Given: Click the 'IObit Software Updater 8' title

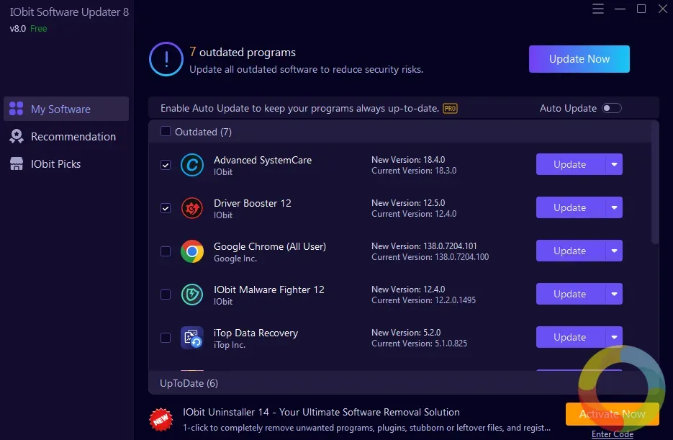Looking at the screenshot, I should click(69, 12).
